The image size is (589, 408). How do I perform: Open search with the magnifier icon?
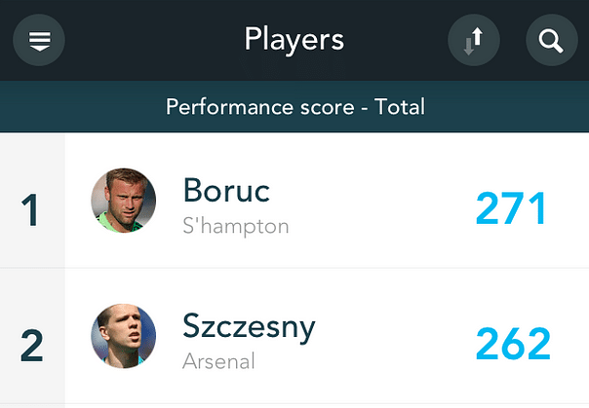tap(551, 41)
